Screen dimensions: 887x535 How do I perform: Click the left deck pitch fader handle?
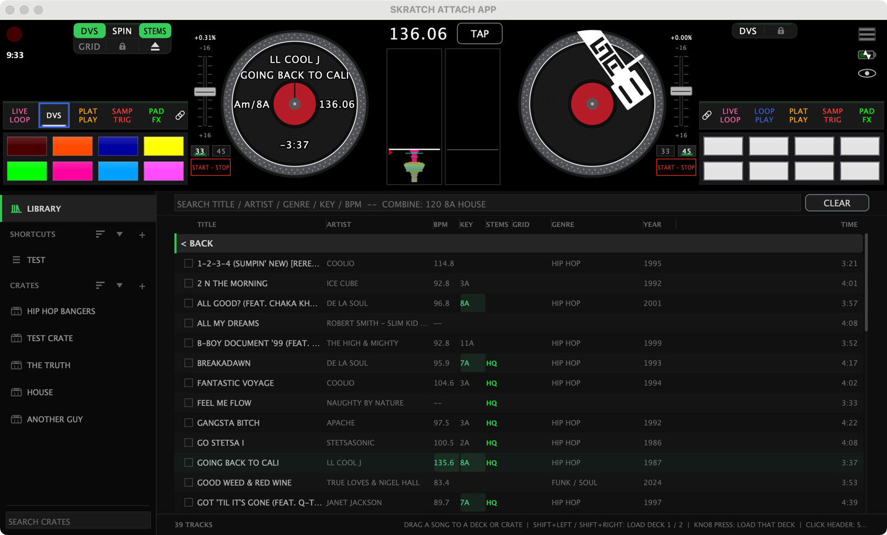pos(205,92)
